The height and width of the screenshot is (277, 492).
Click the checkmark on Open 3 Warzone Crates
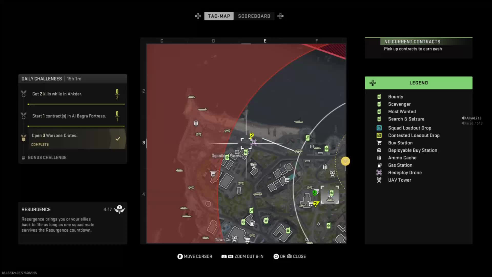[x=118, y=139]
